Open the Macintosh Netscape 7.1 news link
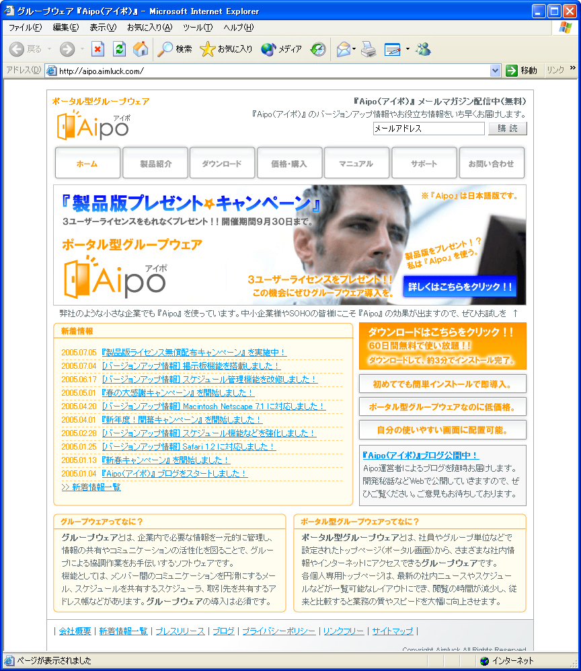This screenshot has width=581, height=671. (214, 407)
